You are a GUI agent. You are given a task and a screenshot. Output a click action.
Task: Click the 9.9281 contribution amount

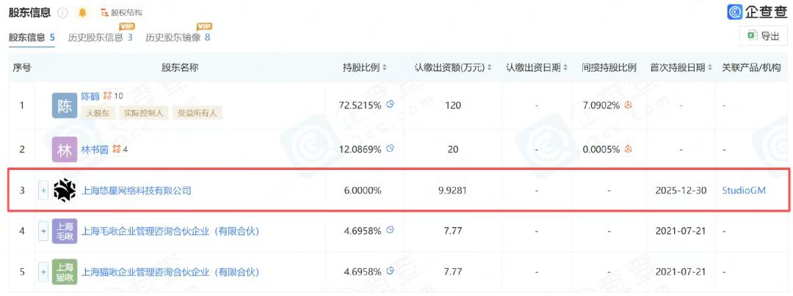point(453,190)
